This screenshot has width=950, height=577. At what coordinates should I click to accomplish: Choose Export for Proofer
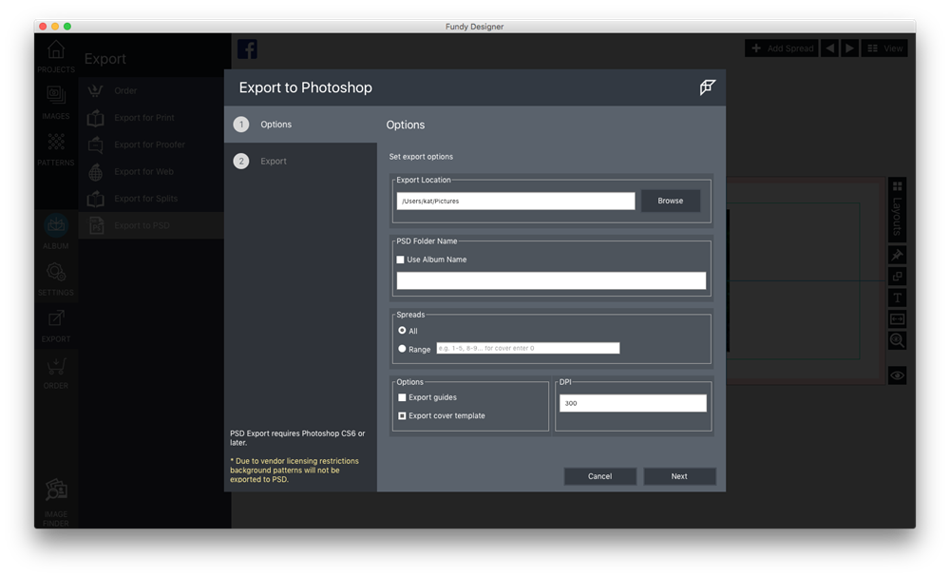pos(151,144)
